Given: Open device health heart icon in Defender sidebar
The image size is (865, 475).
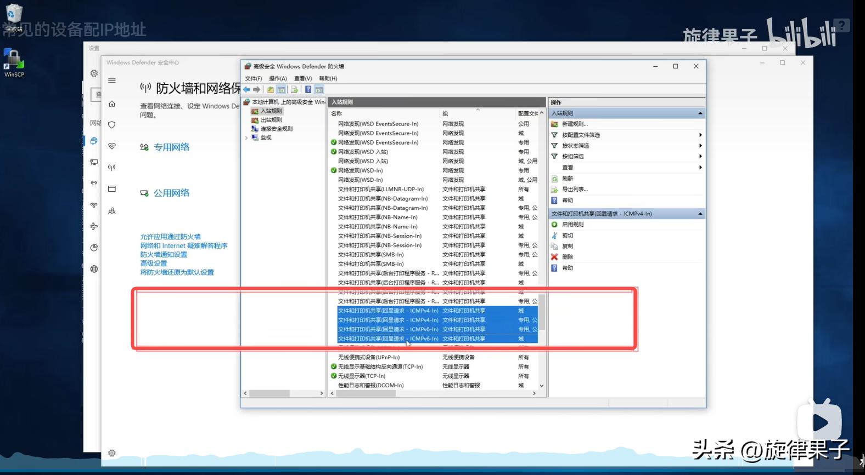Looking at the screenshot, I should click(112, 146).
